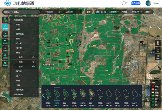This screenshot has width=162, height=110.
Task: Open the 病虫害 pest category
Action: tap(5, 42)
